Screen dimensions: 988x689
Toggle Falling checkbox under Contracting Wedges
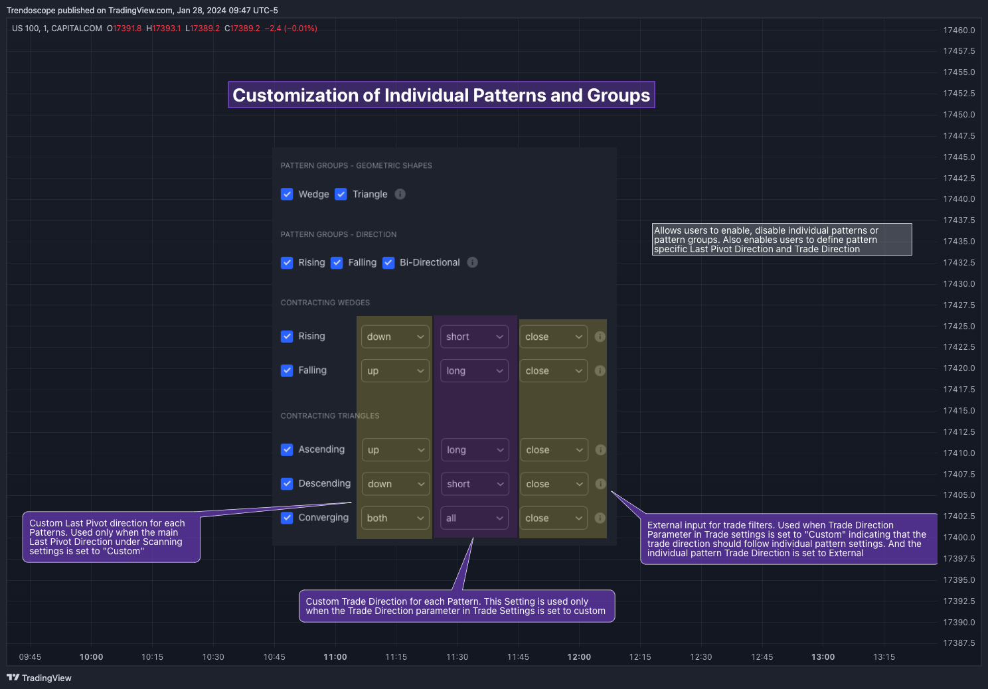(x=287, y=370)
